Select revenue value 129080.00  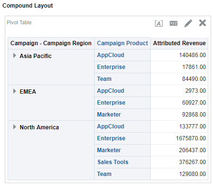coord(193,174)
